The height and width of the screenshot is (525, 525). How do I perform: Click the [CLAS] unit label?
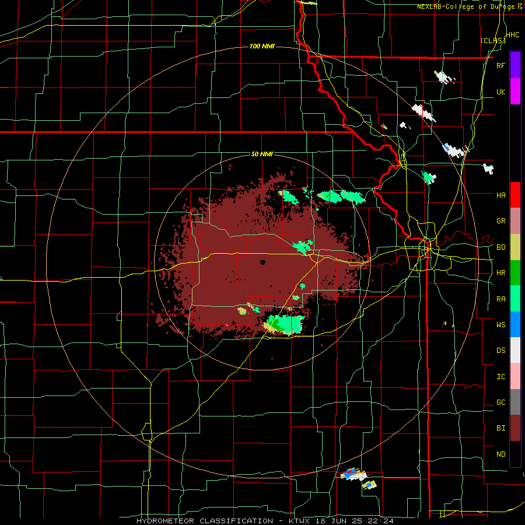click(493, 41)
